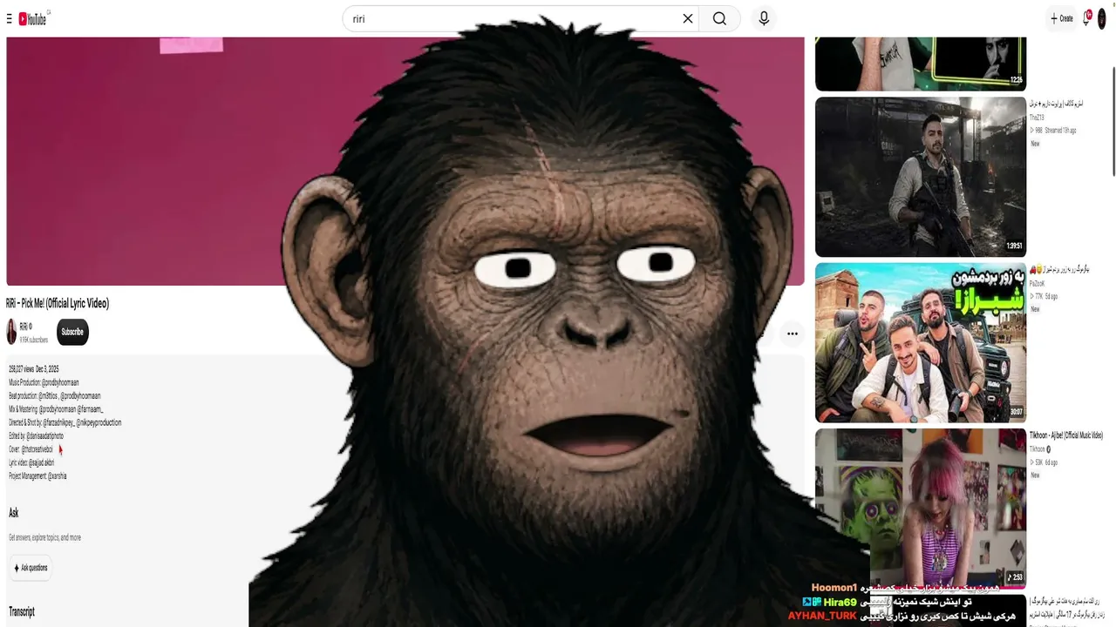Click the Hira69 chat username

pos(840,602)
